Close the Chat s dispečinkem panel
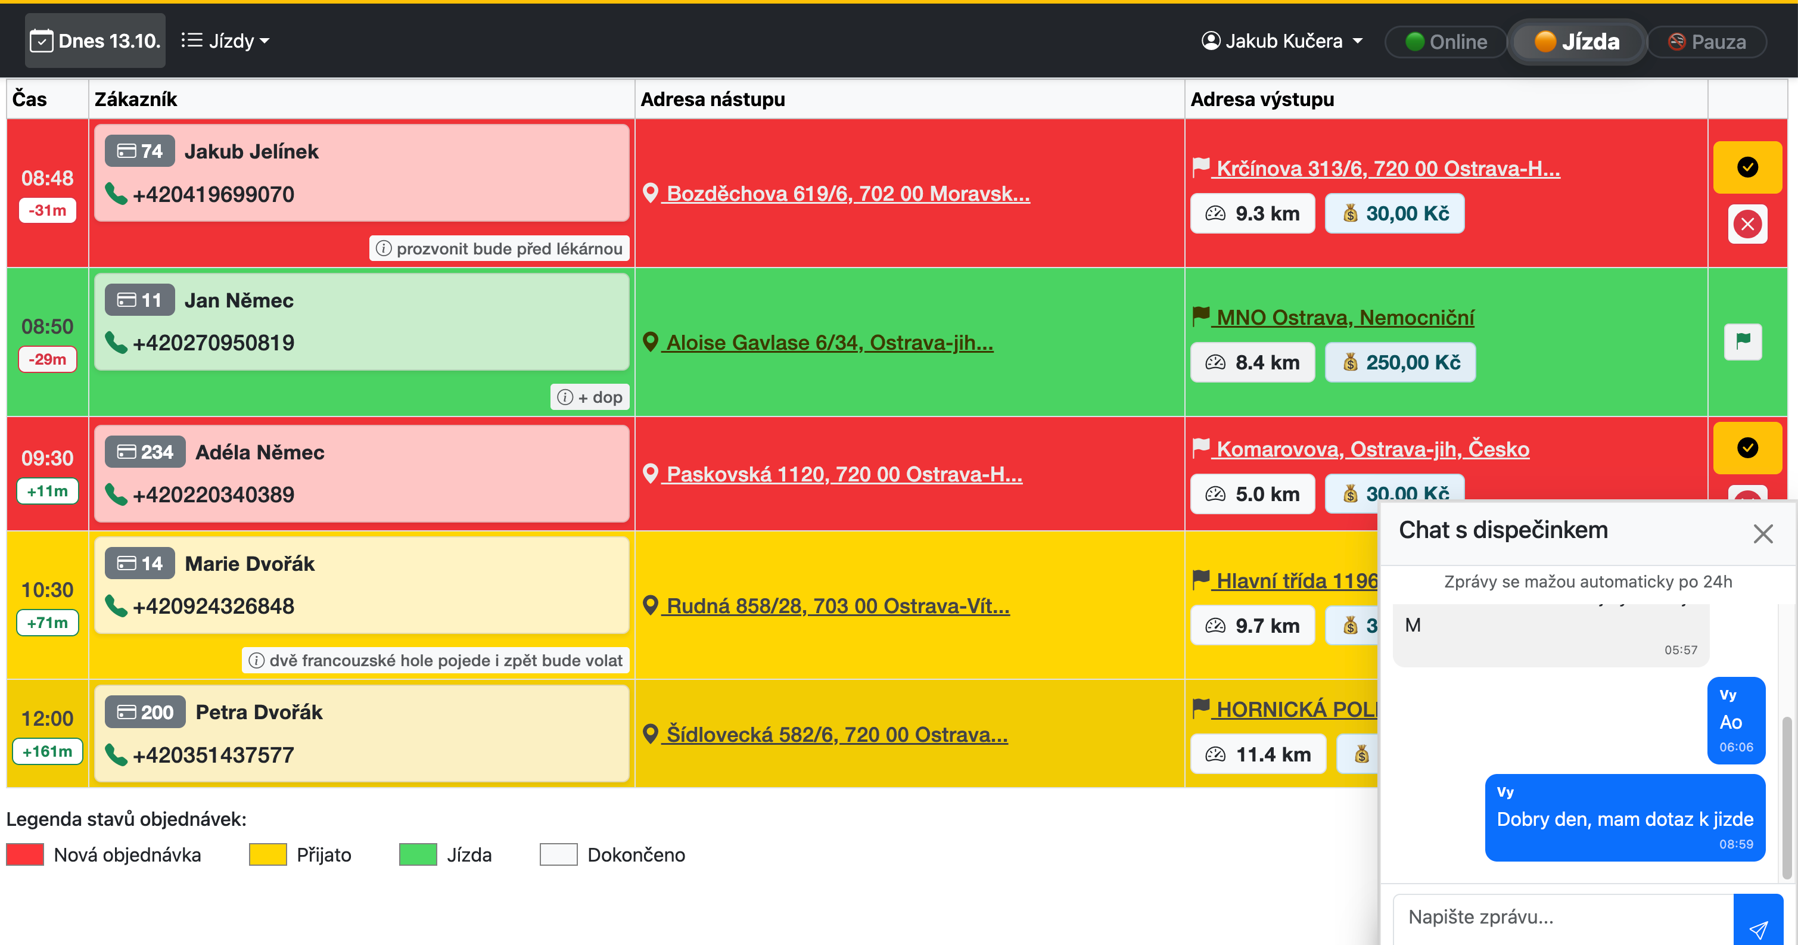This screenshot has width=1798, height=945. (1762, 534)
